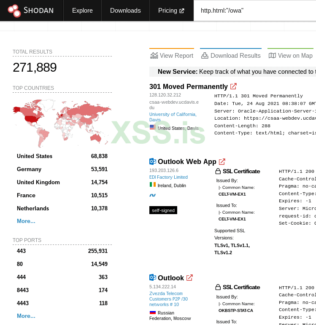
Task: Click the United States count 68,838
Action: tap(99, 156)
